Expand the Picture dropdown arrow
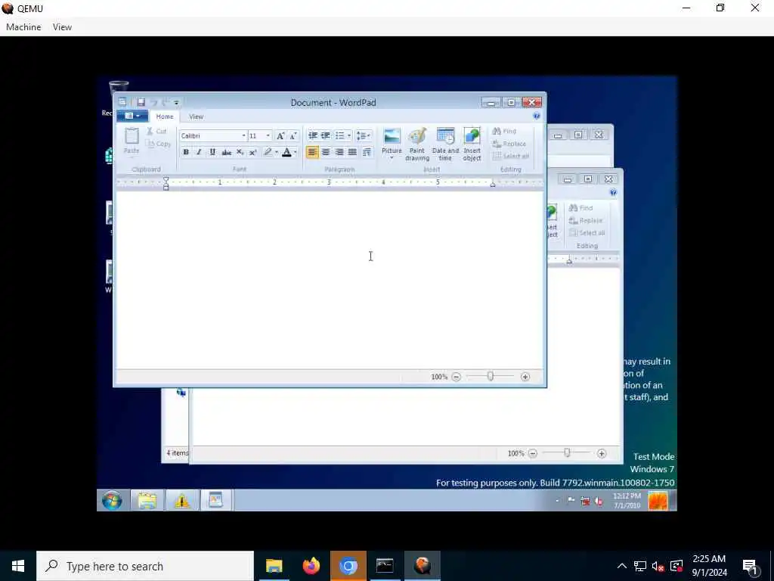Viewport: 774px width, 581px height. (392, 158)
